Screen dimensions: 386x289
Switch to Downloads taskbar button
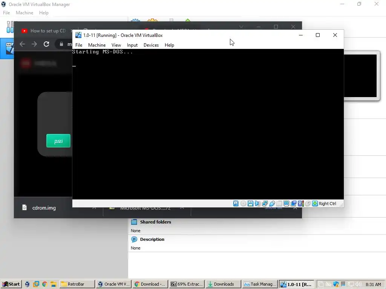click(224, 284)
